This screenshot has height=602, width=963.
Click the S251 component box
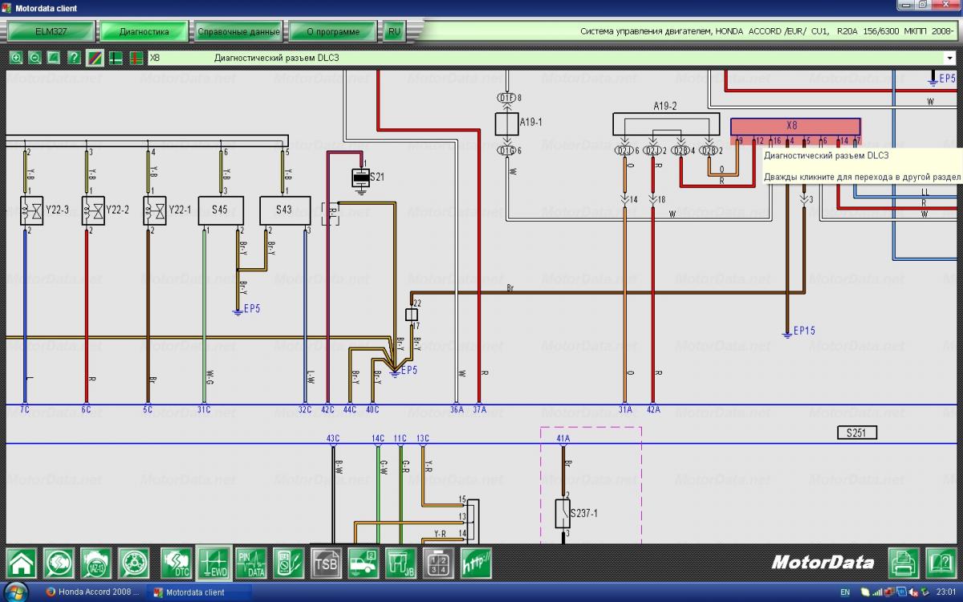[x=856, y=433]
